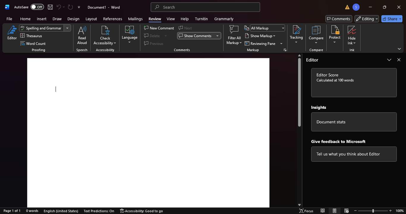
Task: Start Read Aloud
Action: click(x=82, y=34)
